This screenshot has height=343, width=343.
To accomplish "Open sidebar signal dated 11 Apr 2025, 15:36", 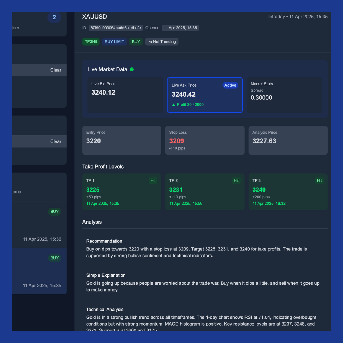I will pyautogui.click(x=39, y=225).
